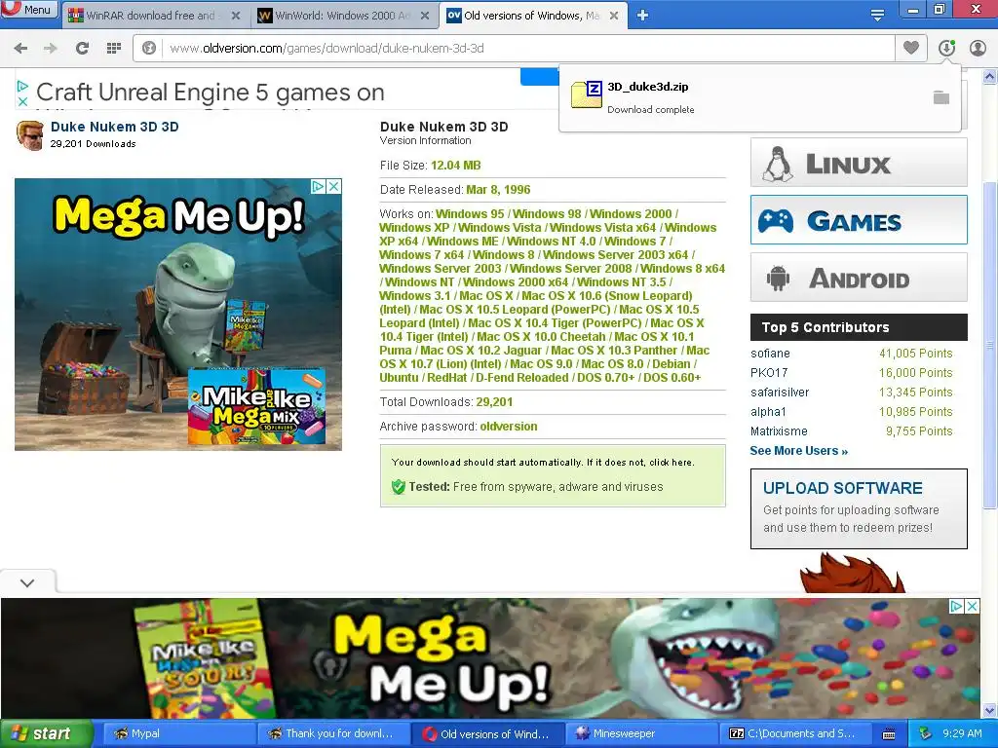998x748 pixels.
Task: Open the Upload Software box
Action: (x=859, y=508)
